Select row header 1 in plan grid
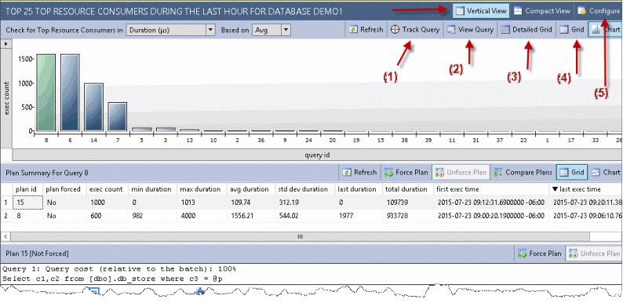The width and height of the screenshot is (623, 303). [x=6, y=203]
